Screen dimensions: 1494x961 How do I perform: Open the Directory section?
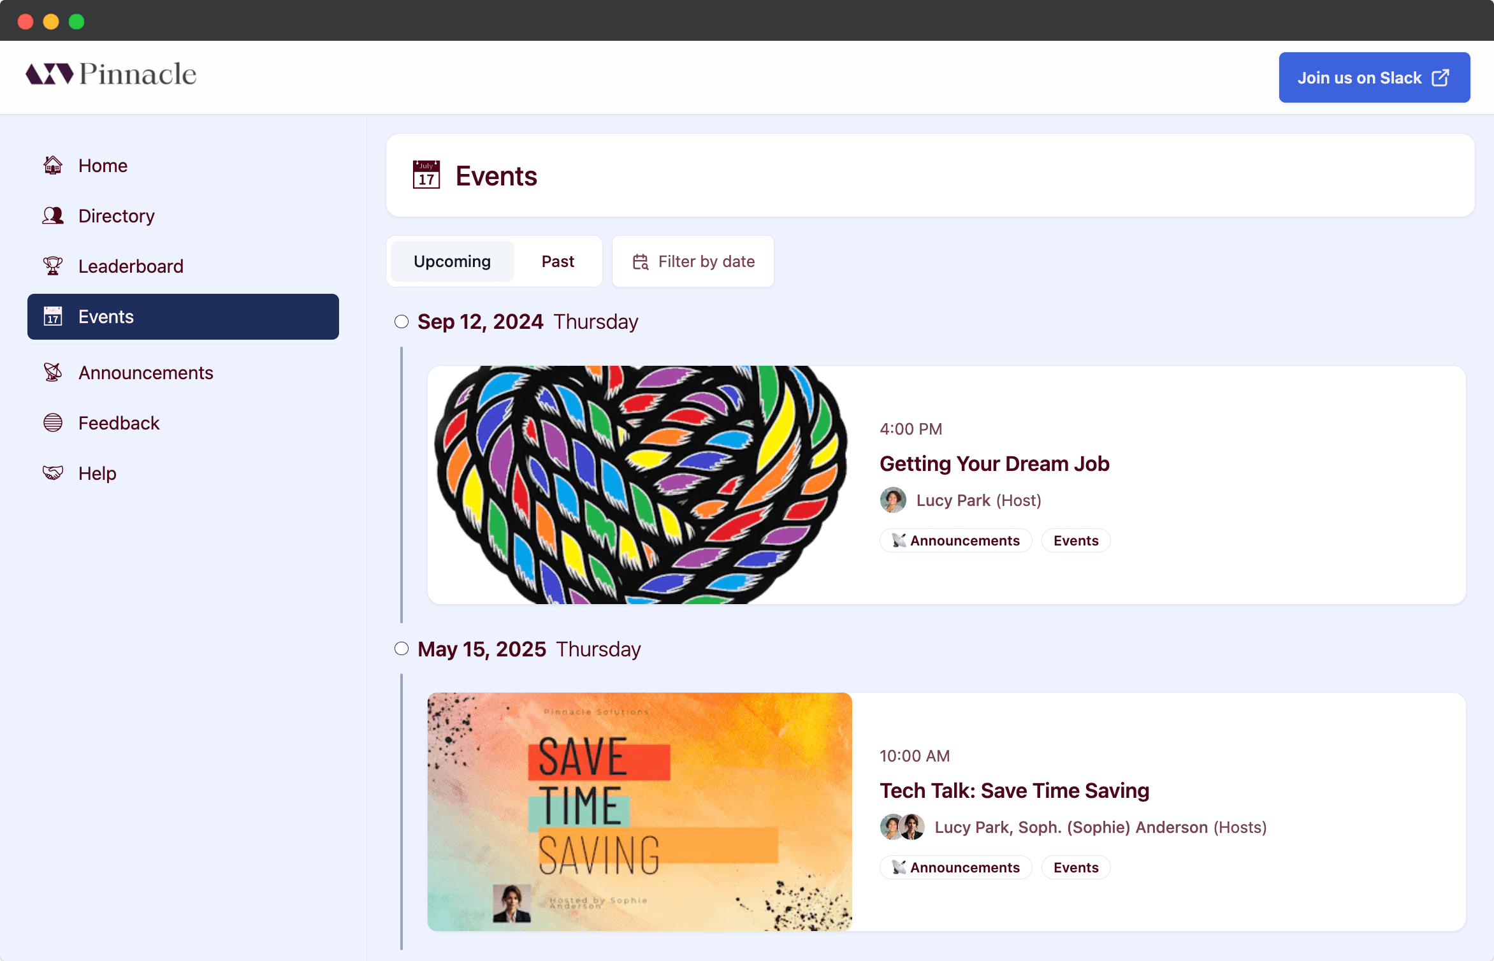click(x=115, y=215)
